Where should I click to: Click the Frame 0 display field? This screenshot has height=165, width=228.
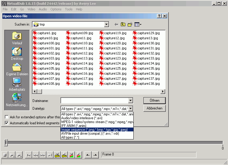click(x=149, y=155)
